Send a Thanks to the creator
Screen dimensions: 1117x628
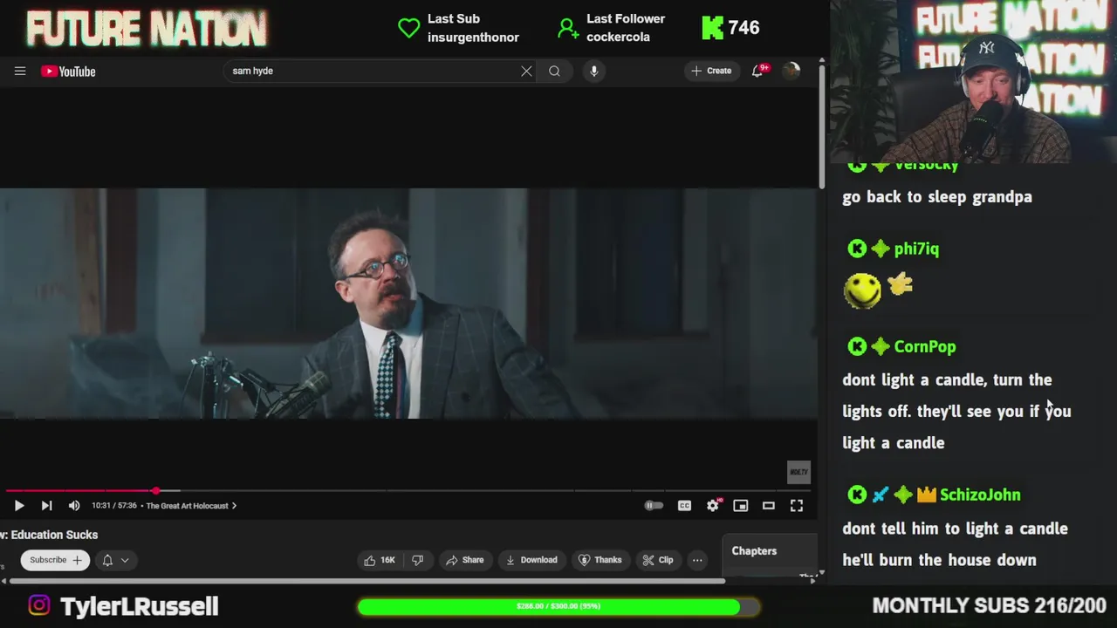tap(600, 560)
